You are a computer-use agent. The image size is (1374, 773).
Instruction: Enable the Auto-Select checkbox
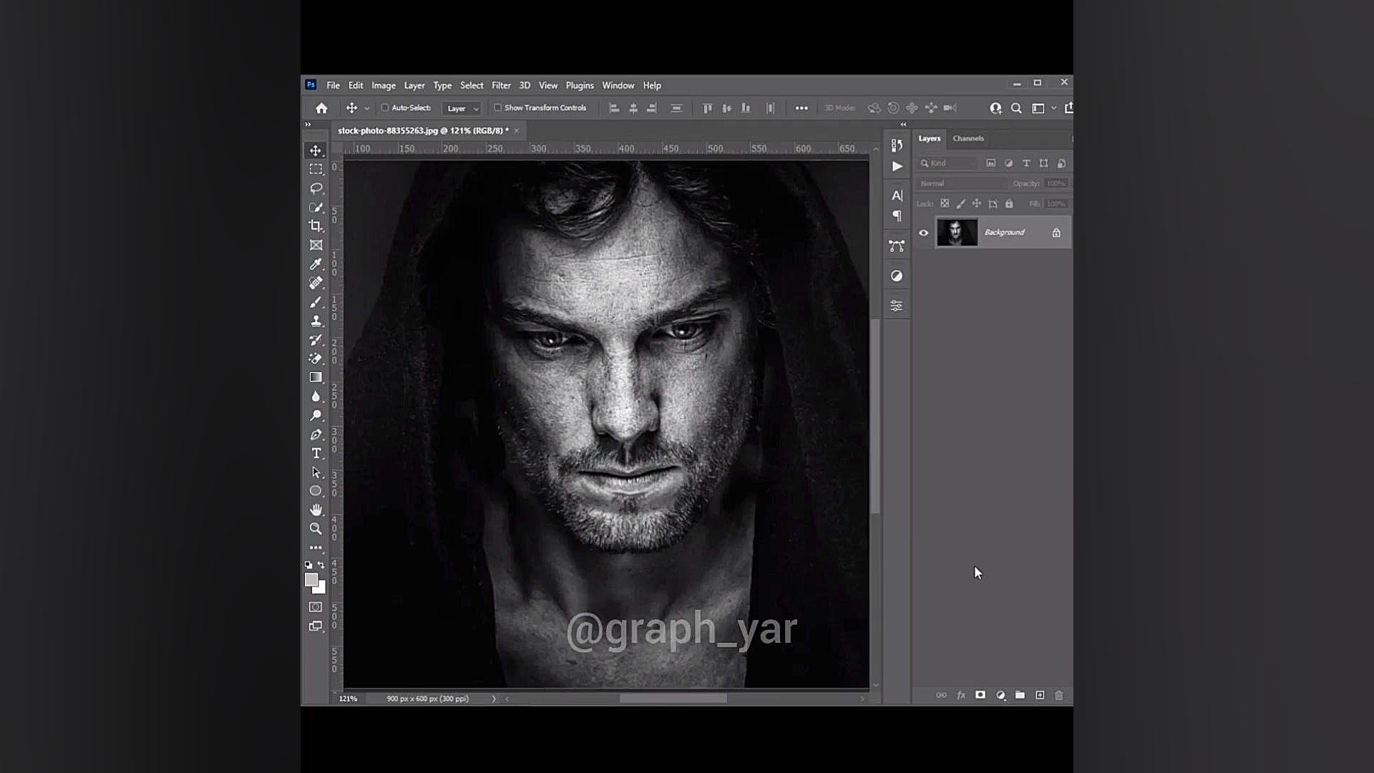click(x=385, y=108)
